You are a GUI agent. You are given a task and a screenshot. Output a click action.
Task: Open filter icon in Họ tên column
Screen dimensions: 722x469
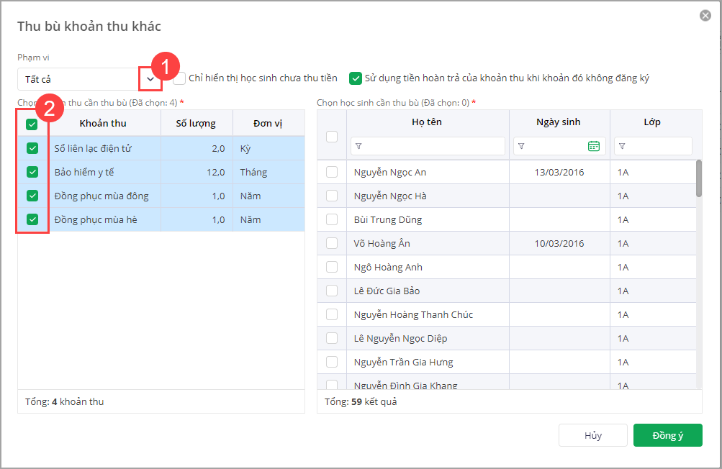tap(358, 146)
